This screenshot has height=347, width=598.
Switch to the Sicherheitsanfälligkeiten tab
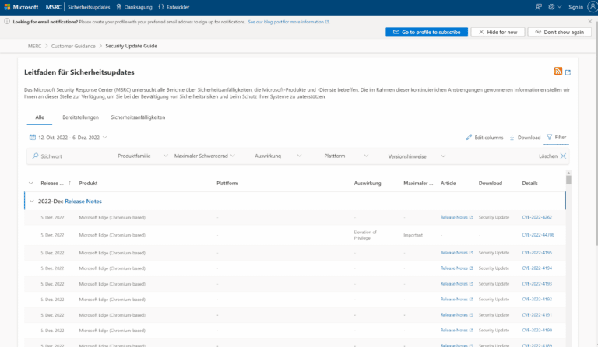138,117
